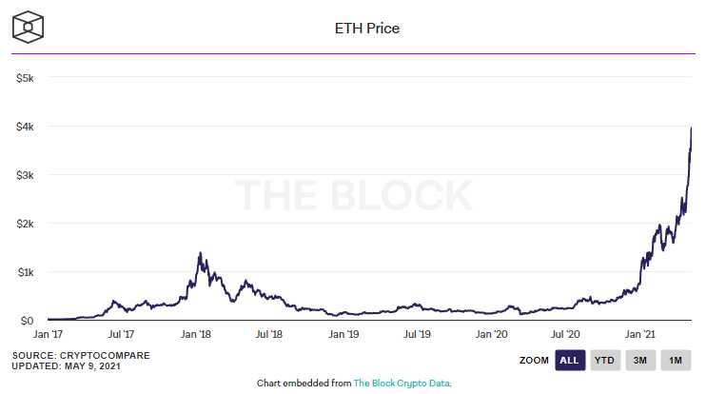The width and height of the screenshot is (706, 394).
Task: Select the ALL zoom range
Action: pyautogui.click(x=569, y=360)
